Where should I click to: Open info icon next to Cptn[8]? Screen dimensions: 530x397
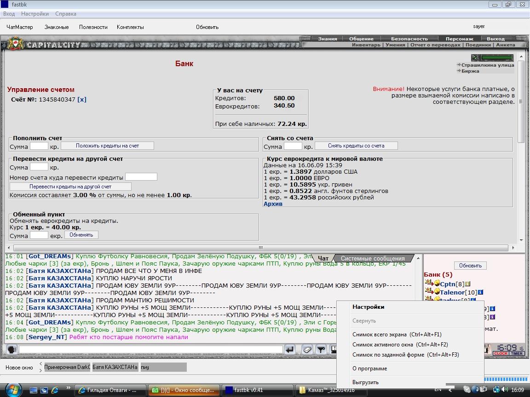(x=468, y=284)
